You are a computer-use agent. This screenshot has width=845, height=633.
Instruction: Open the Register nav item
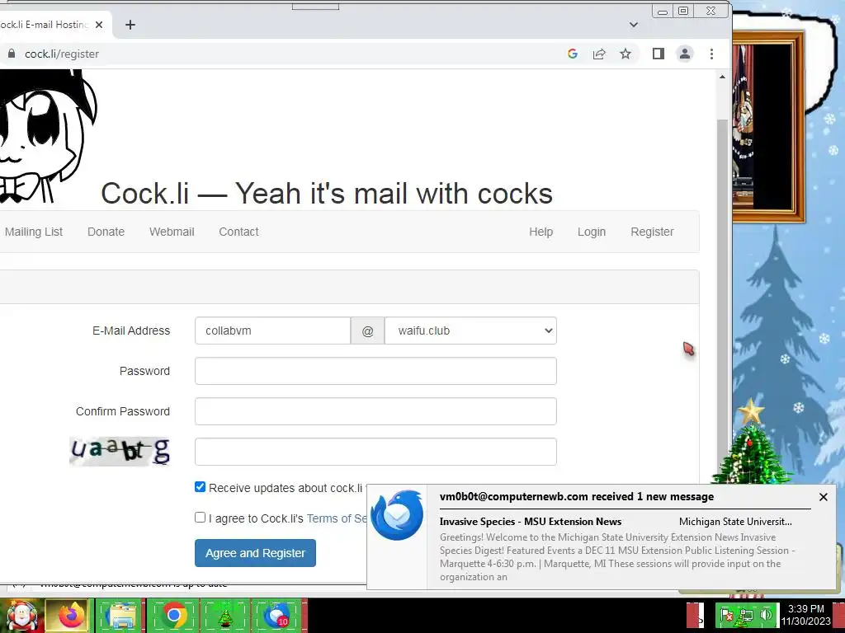point(652,232)
